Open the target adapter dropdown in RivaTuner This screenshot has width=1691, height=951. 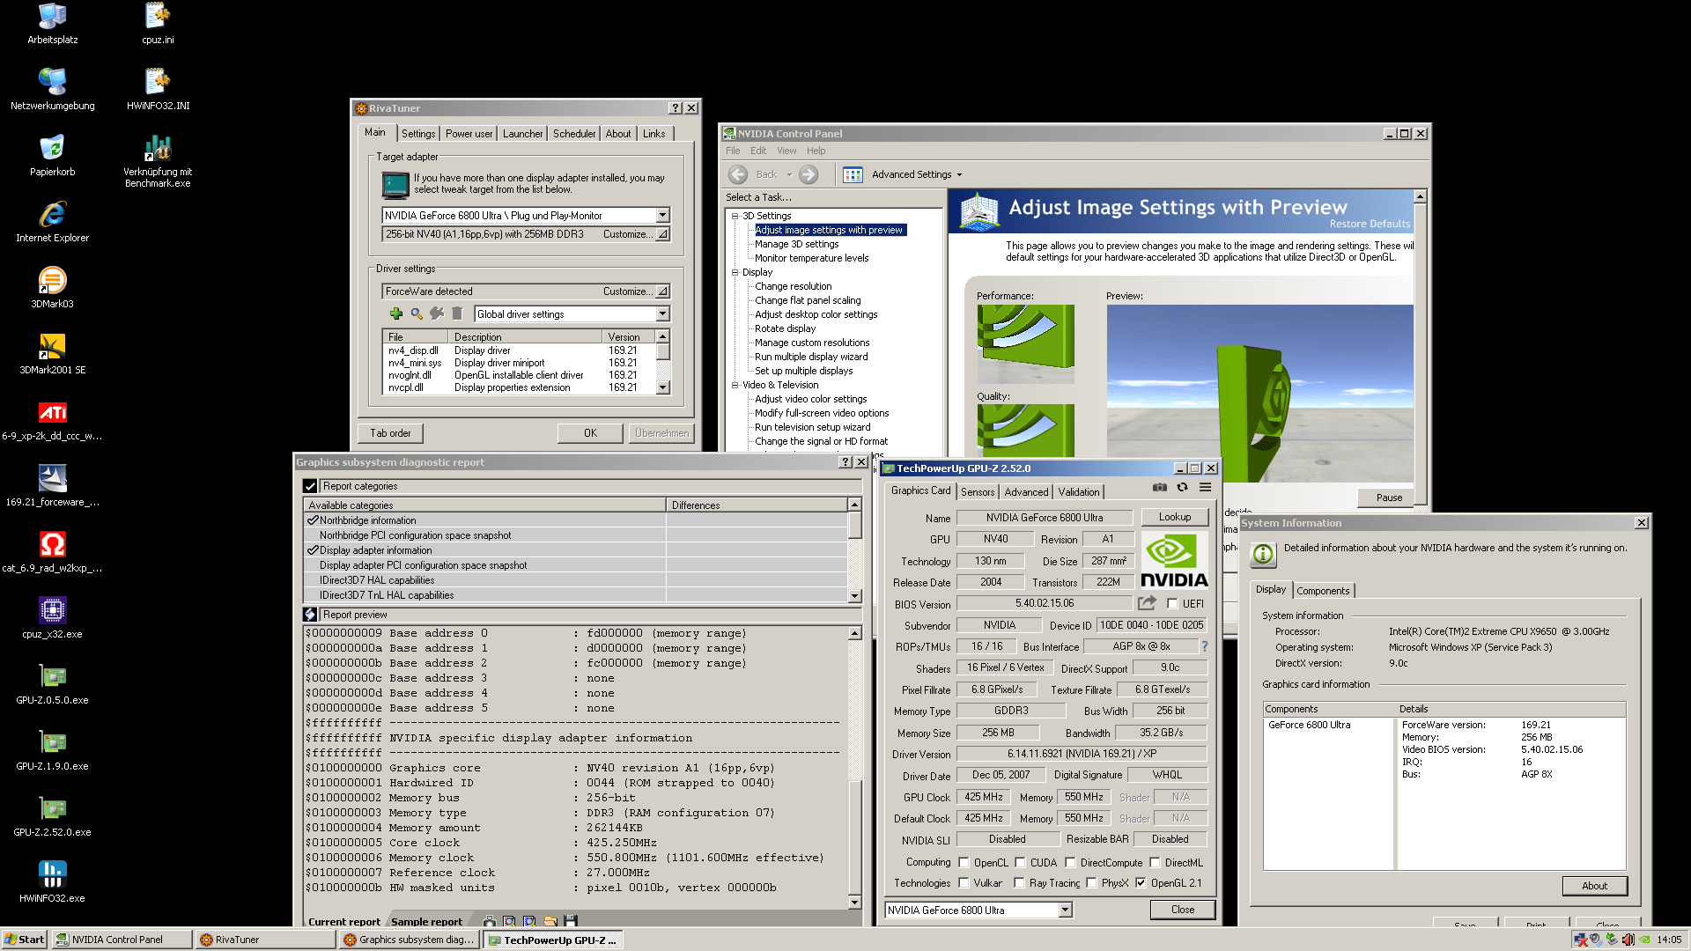662,216
